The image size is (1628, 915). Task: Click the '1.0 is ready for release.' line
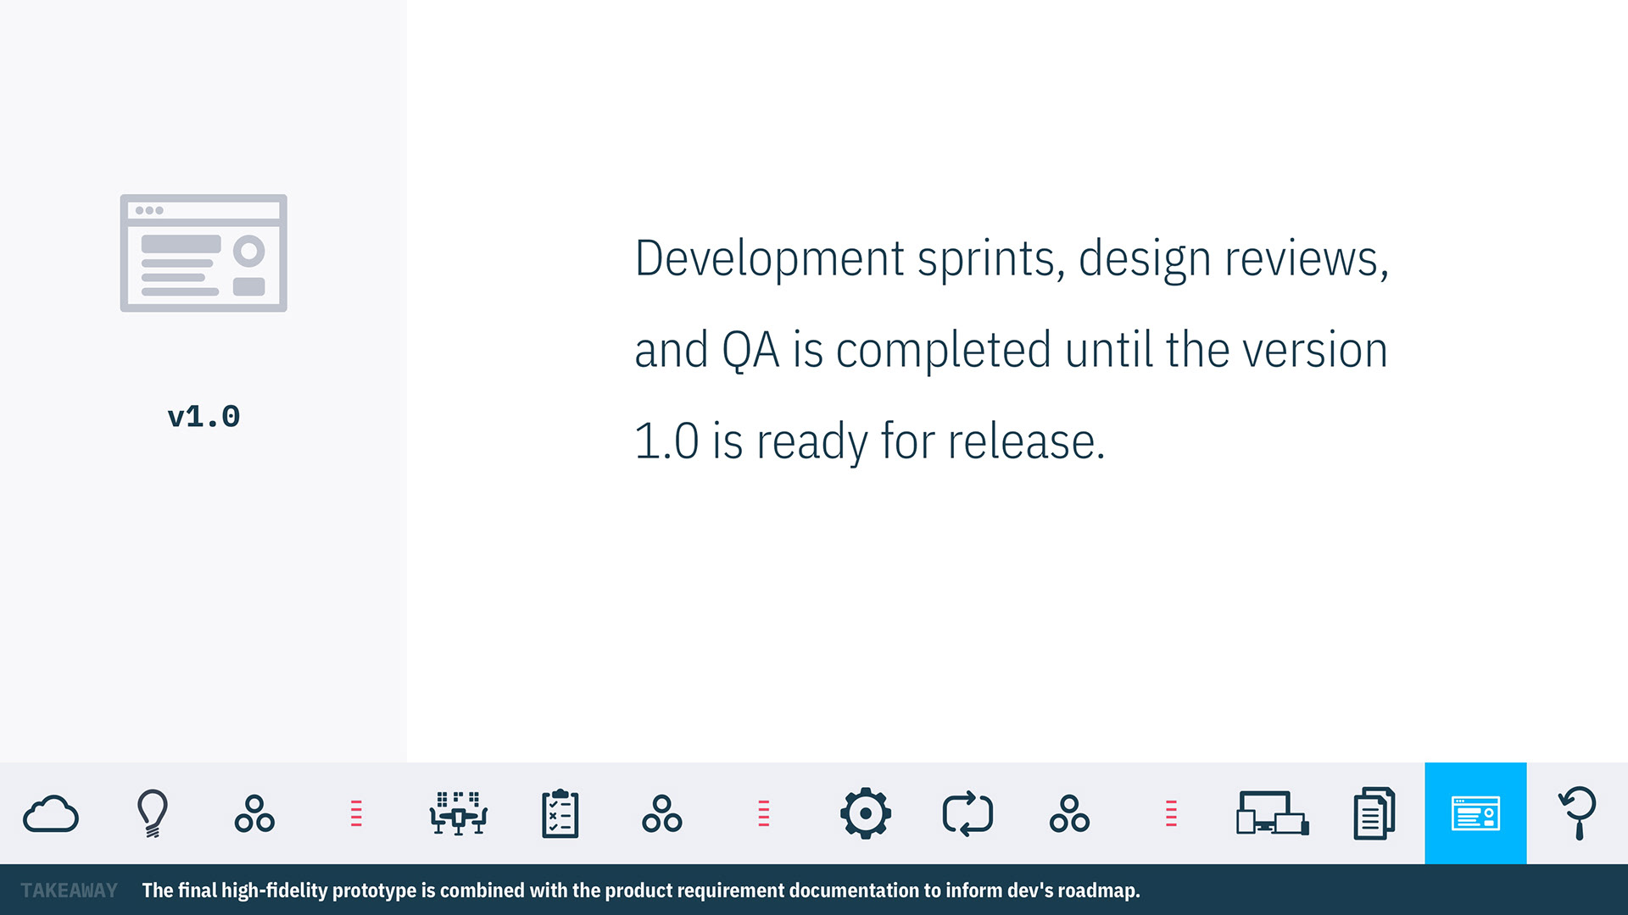(x=870, y=441)
